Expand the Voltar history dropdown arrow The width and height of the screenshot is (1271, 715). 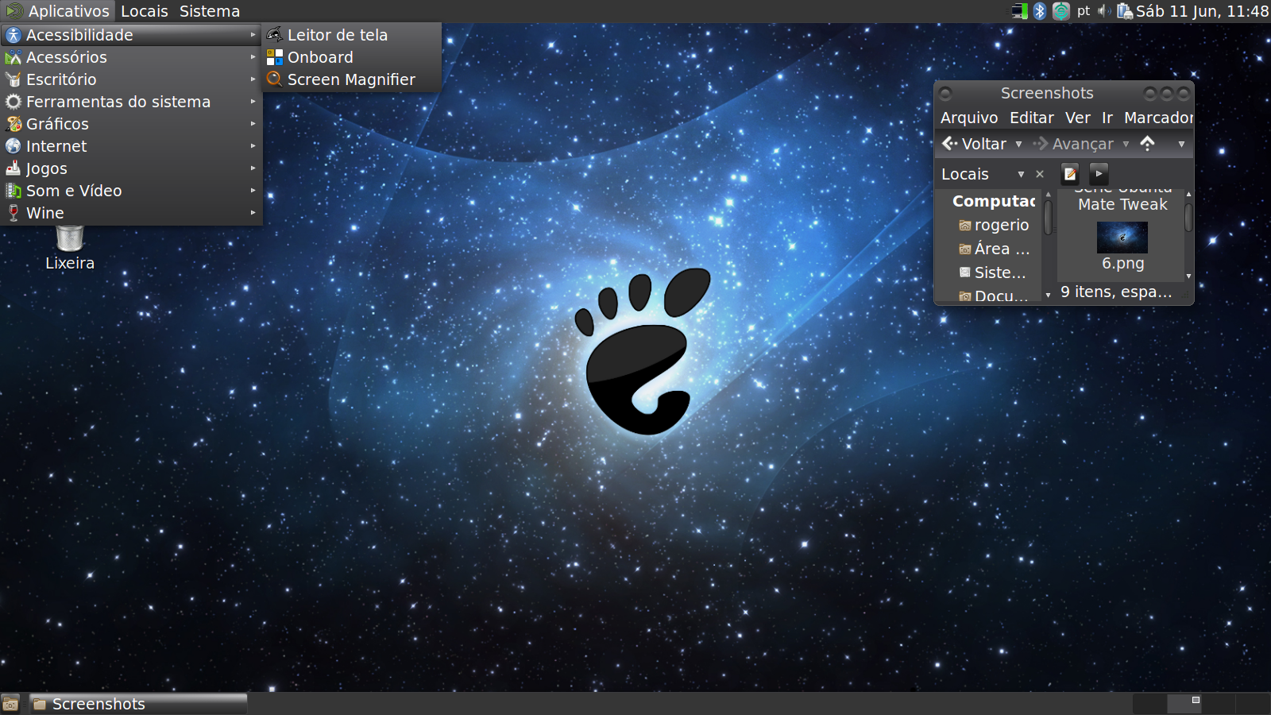1018,145
